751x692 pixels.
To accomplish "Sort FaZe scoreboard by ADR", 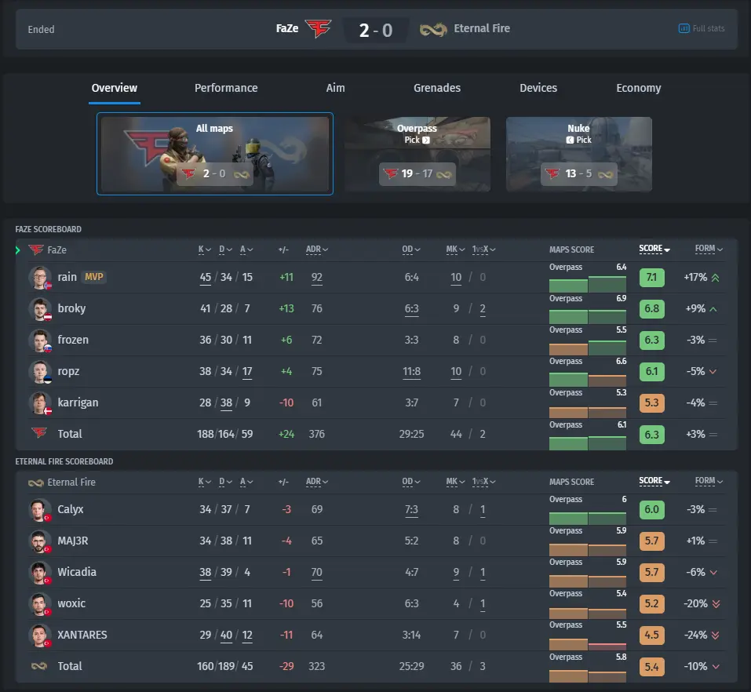I will (316, 249).
